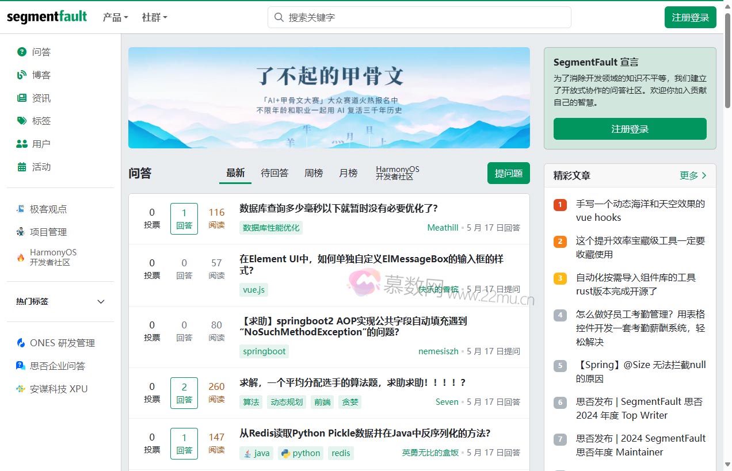Screen dimensions: 732x471
Task: Expand the 热门标签 section chevron
Action: 101,302
